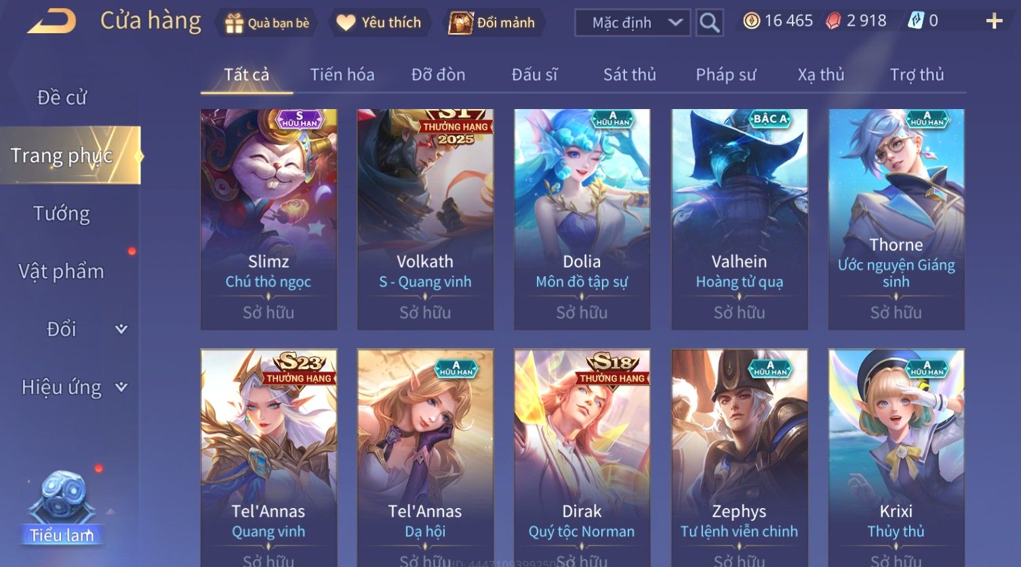
Task: Select the Tiến hóa tab
Action: click(342, 75)
